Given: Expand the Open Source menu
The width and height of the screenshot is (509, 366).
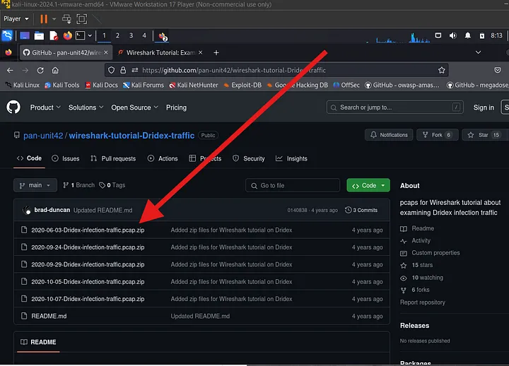Looking at the screenshot, I should click(134, 107).
